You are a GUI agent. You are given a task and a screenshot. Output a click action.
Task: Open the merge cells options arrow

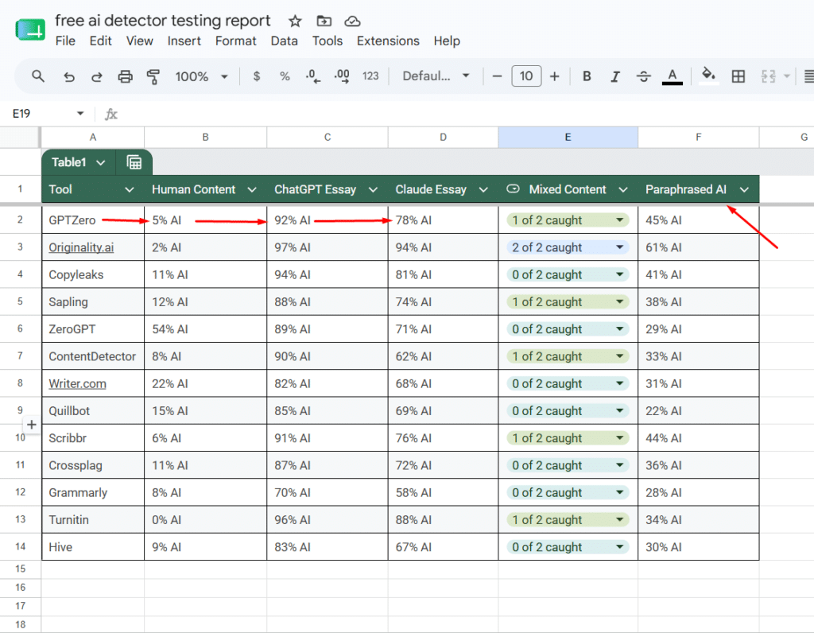786,76
